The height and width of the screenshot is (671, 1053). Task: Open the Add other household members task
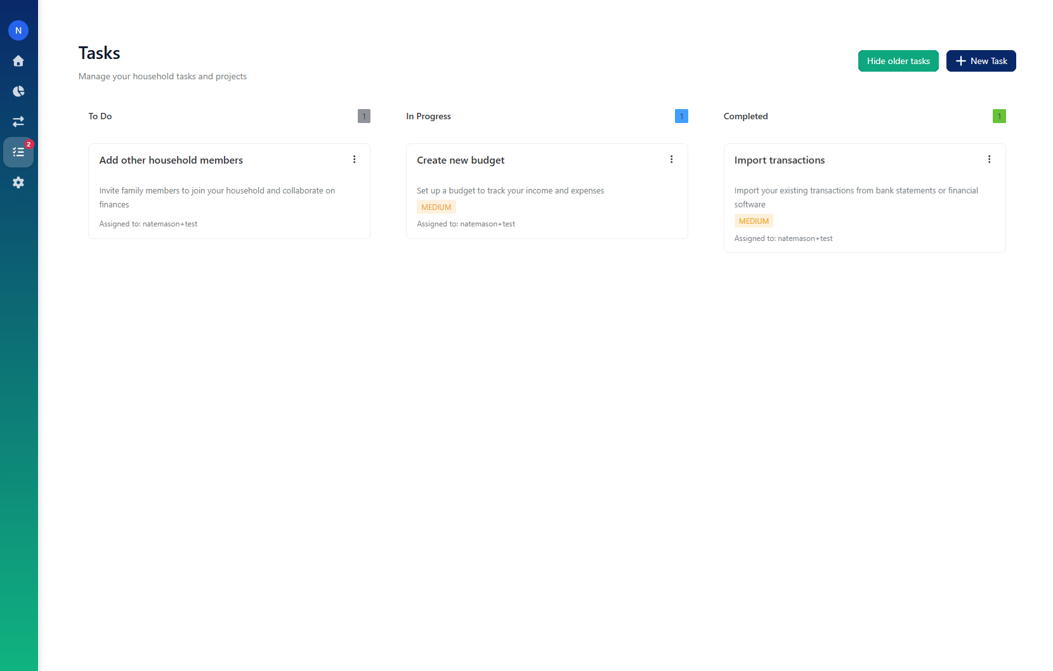pyautogui.click(x=171, y=160)
